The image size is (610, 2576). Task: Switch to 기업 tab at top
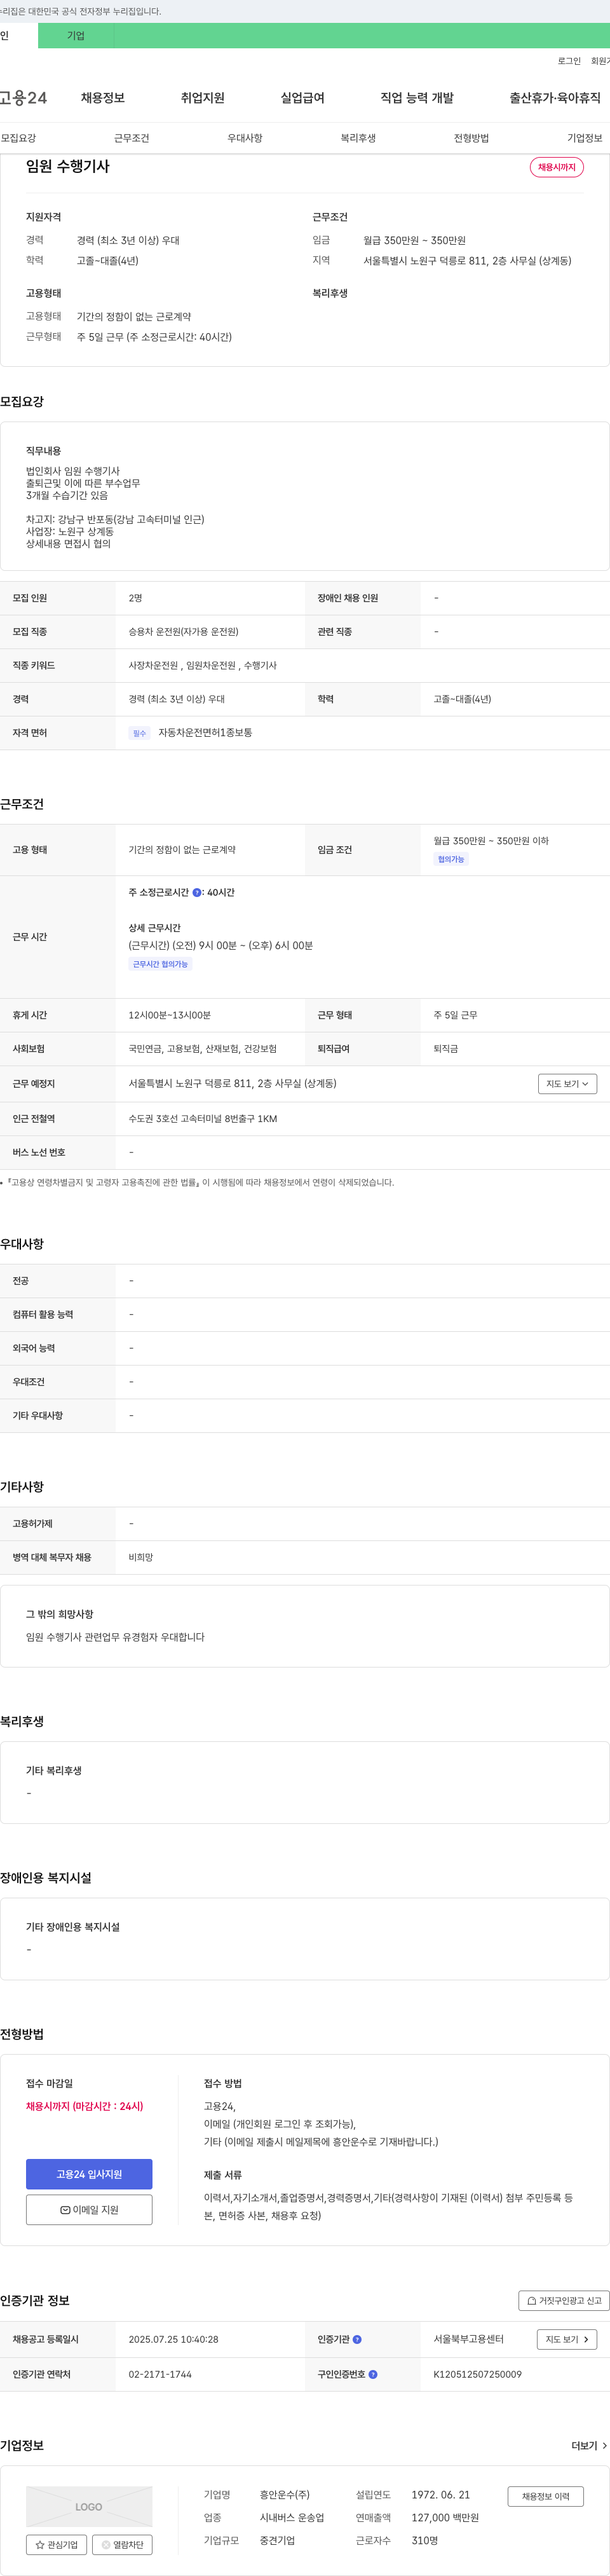[76, 36]
